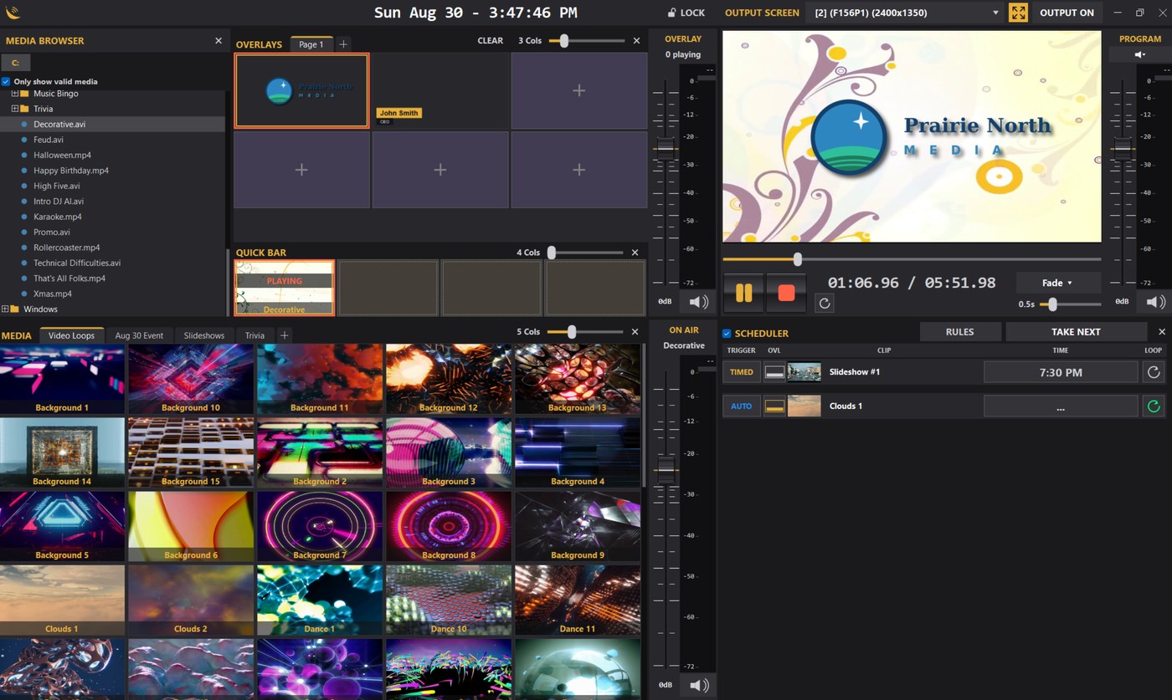Add a new Media tab with plus

point(284,335)
